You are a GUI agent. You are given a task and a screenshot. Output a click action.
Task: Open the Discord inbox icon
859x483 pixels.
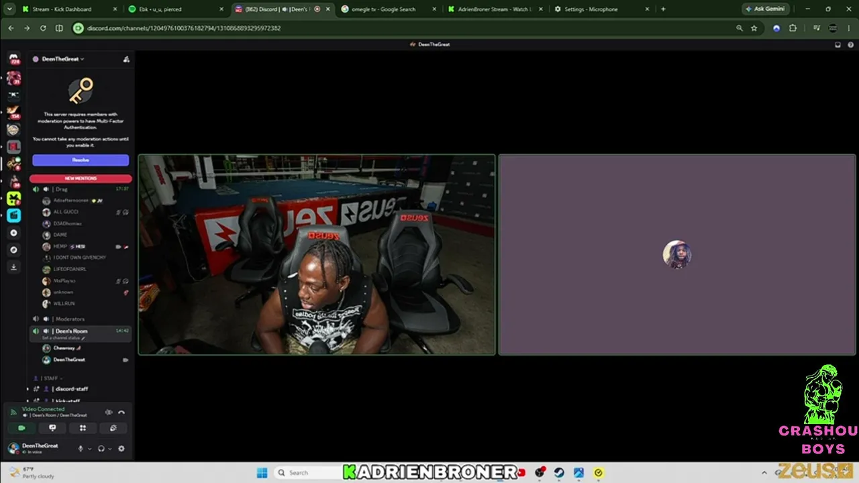pyautogui.click(x=838, y=44)
